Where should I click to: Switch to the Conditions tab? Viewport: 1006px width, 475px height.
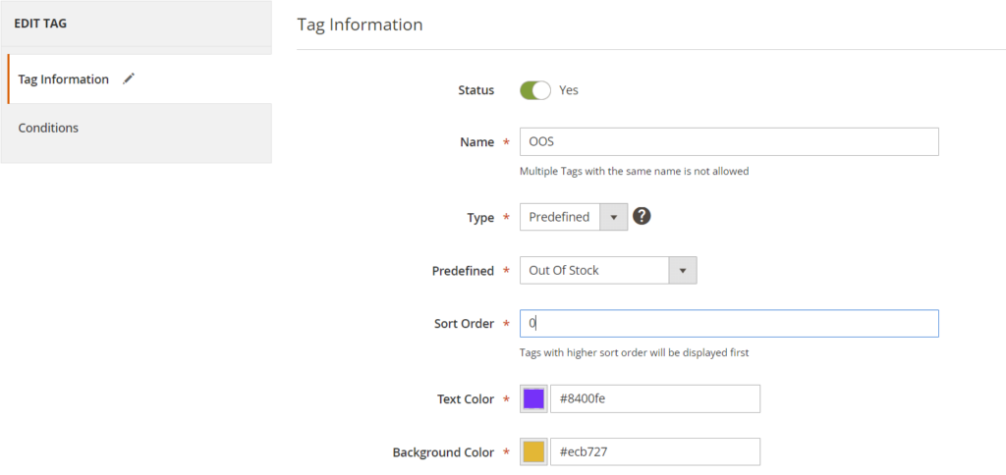pos(48,128)
